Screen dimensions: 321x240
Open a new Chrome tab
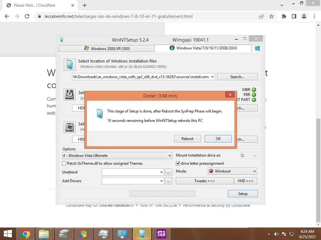coord(85,6)
